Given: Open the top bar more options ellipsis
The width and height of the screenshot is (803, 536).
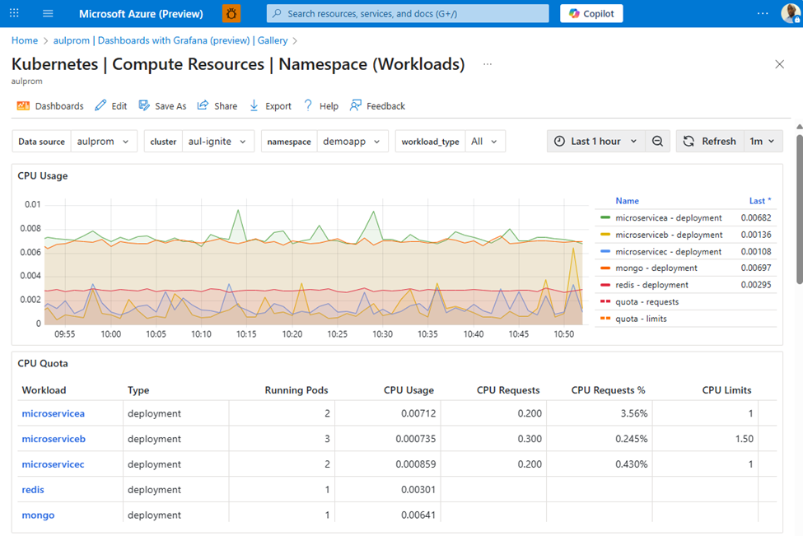Looking at the screenshot, I should pyautogui.click(x=763, y=13).
